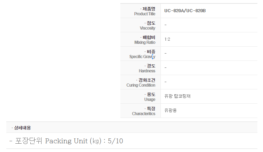The width and height of the screenshot is (263, 152).
Task: Click the dash value in the Viscosity row
Action: pos(165,25)
